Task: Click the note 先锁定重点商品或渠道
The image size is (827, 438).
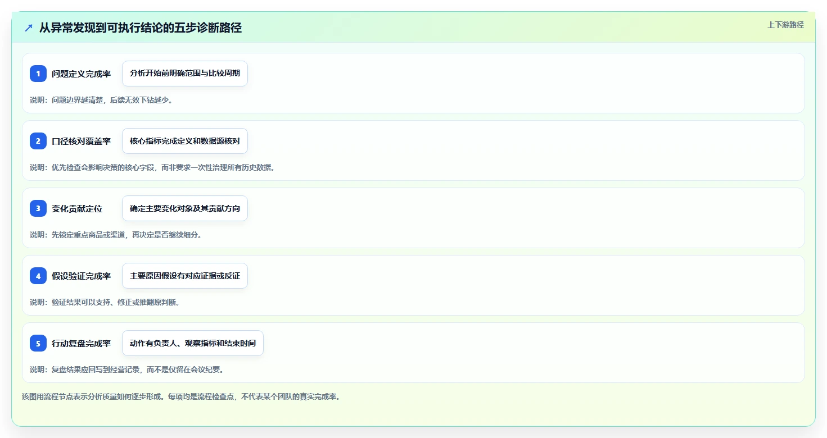Action: (x=116, y=235)
